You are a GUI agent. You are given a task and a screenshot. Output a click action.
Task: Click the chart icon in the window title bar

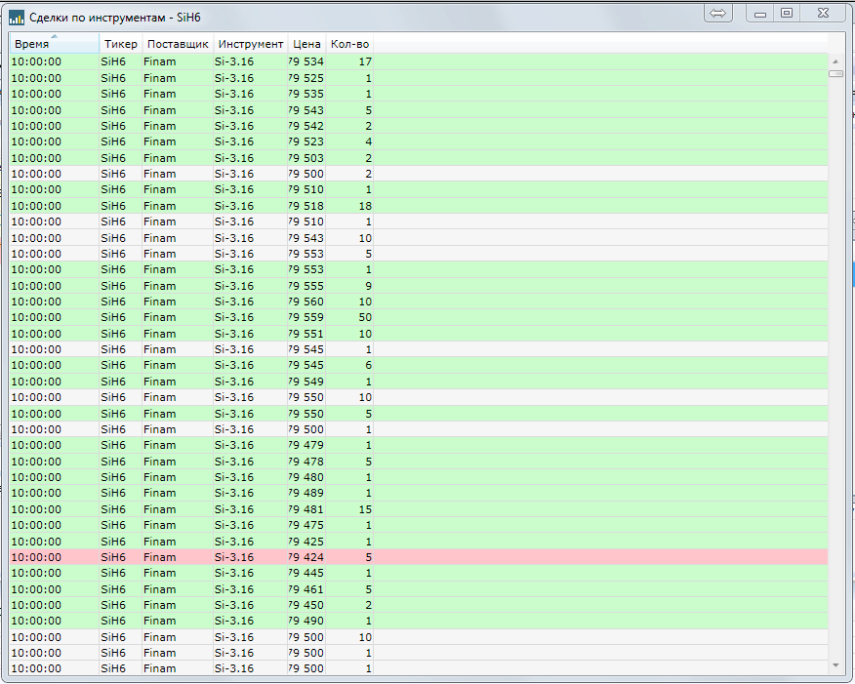pyautogui.click(x=17, y=18)
